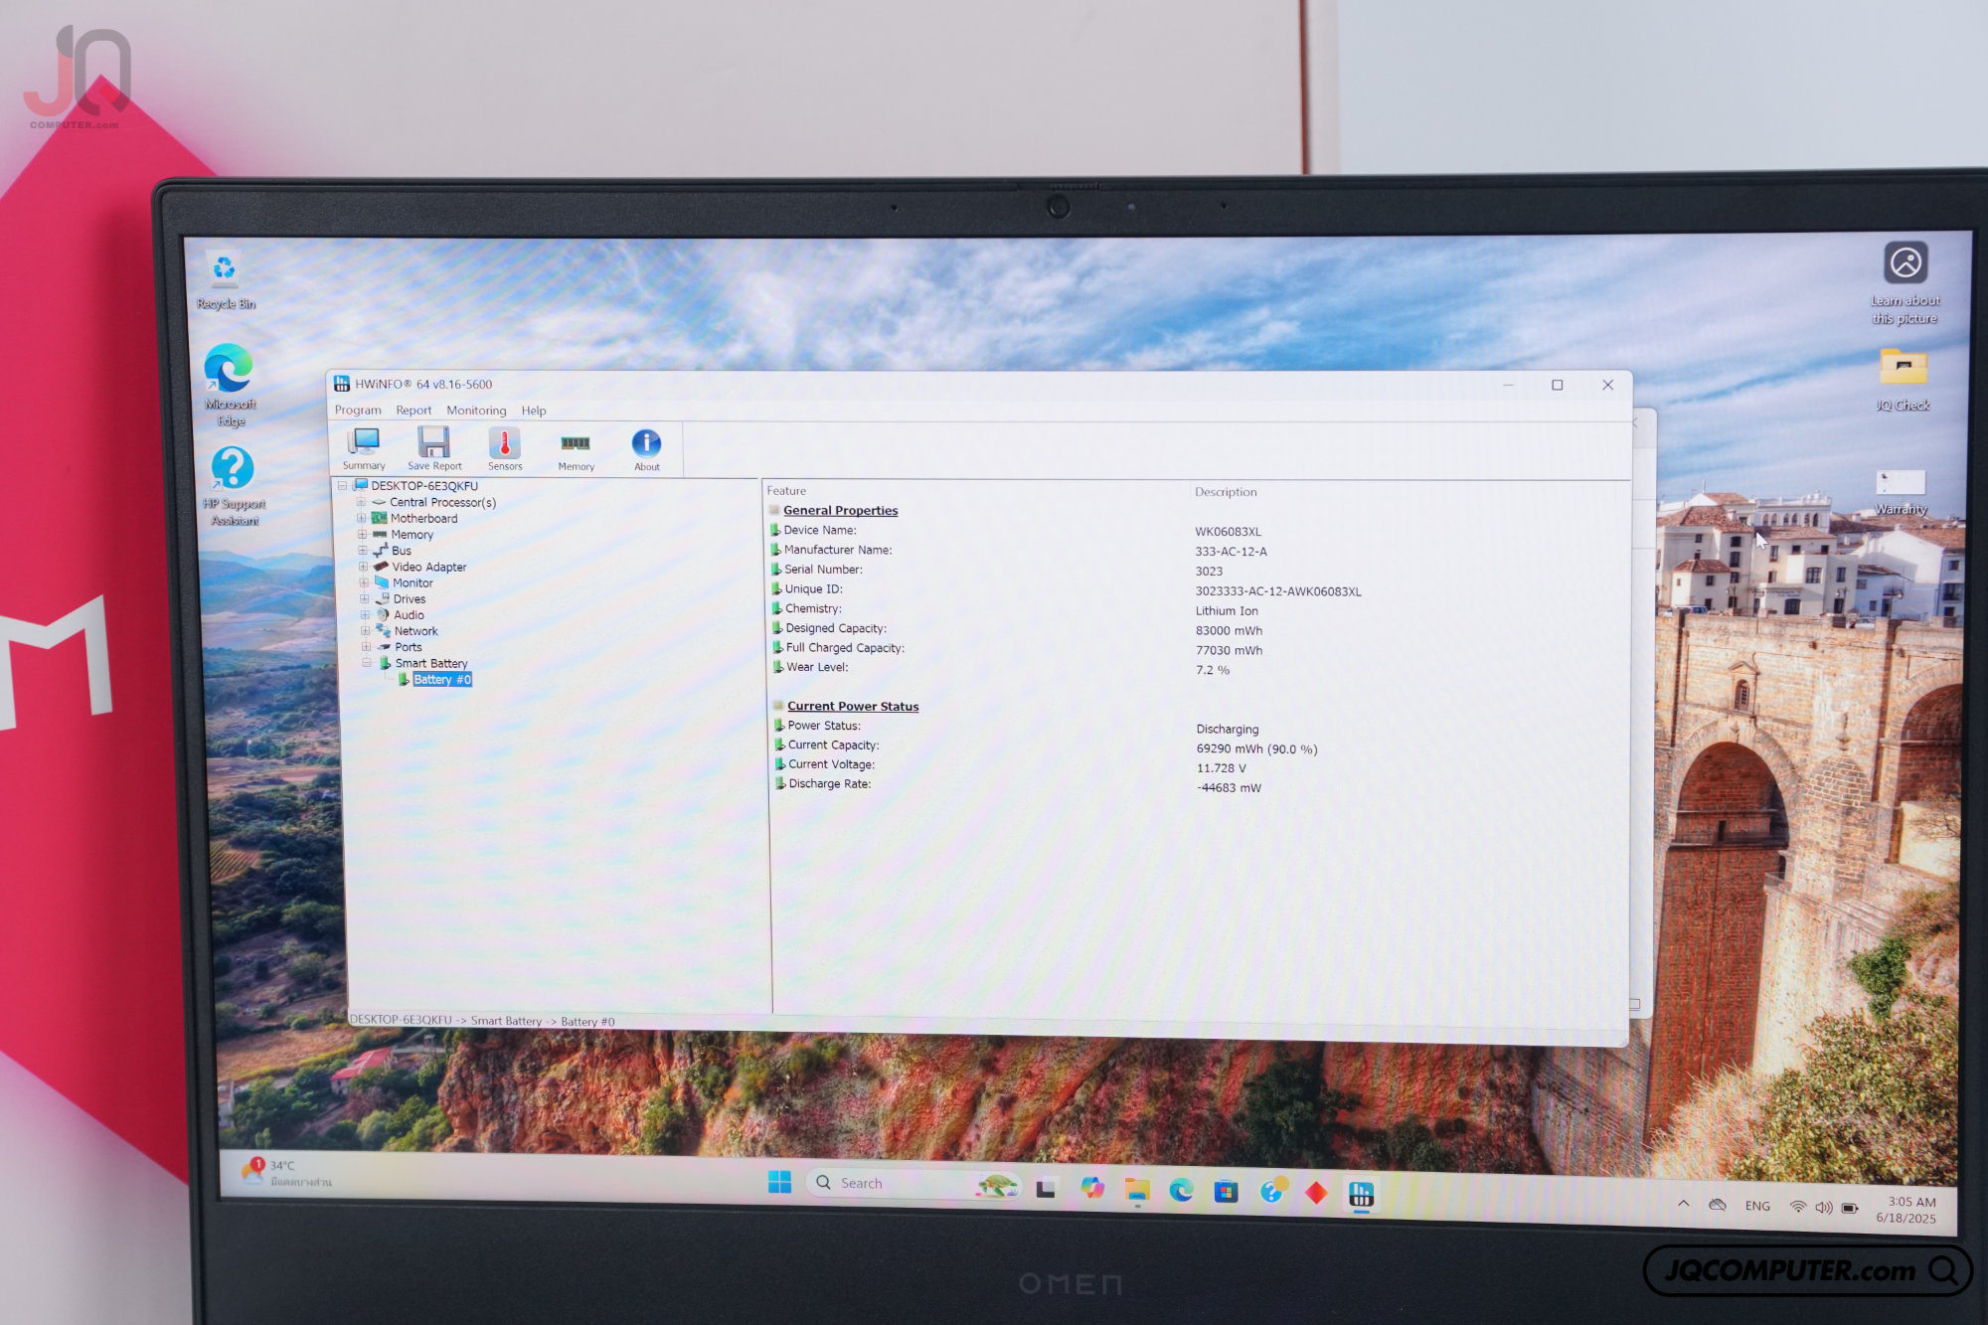This screenshot has height=1325, width=1988.
Task: Click the Save Report floppy icon
Action: pos(434,448)
